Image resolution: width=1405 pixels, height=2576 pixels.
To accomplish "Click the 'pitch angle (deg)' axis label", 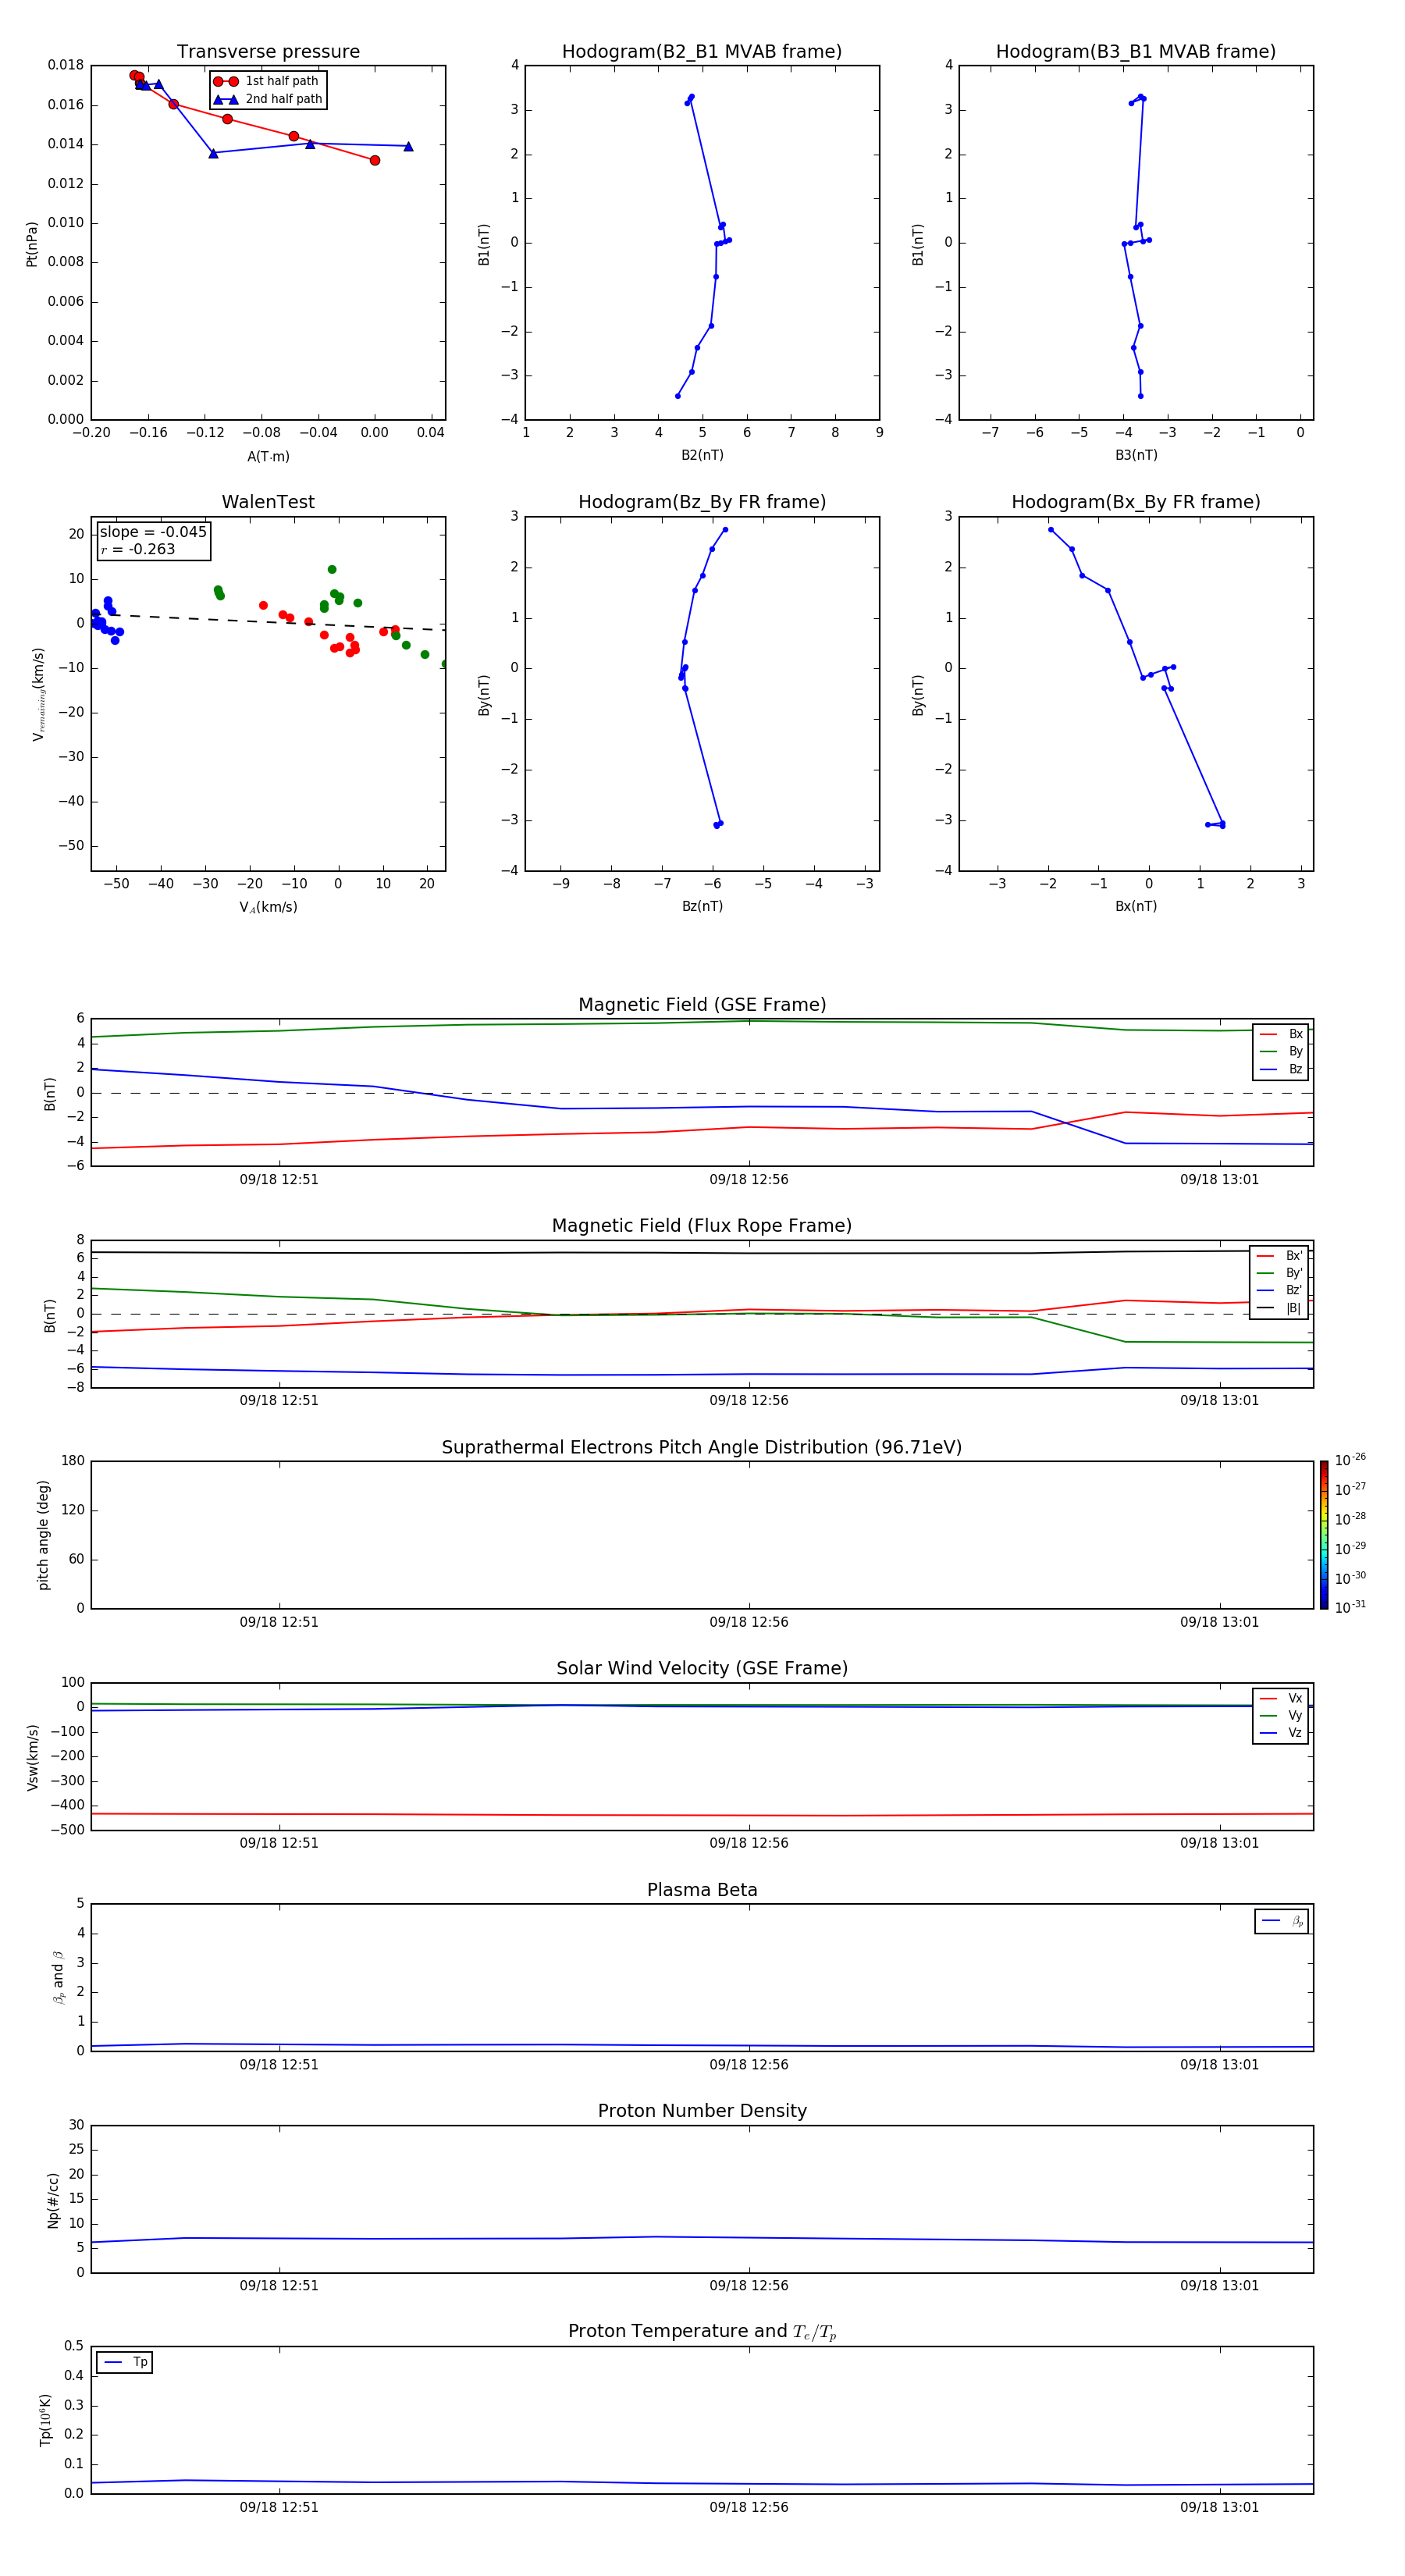I will (x=43, y=1535).
